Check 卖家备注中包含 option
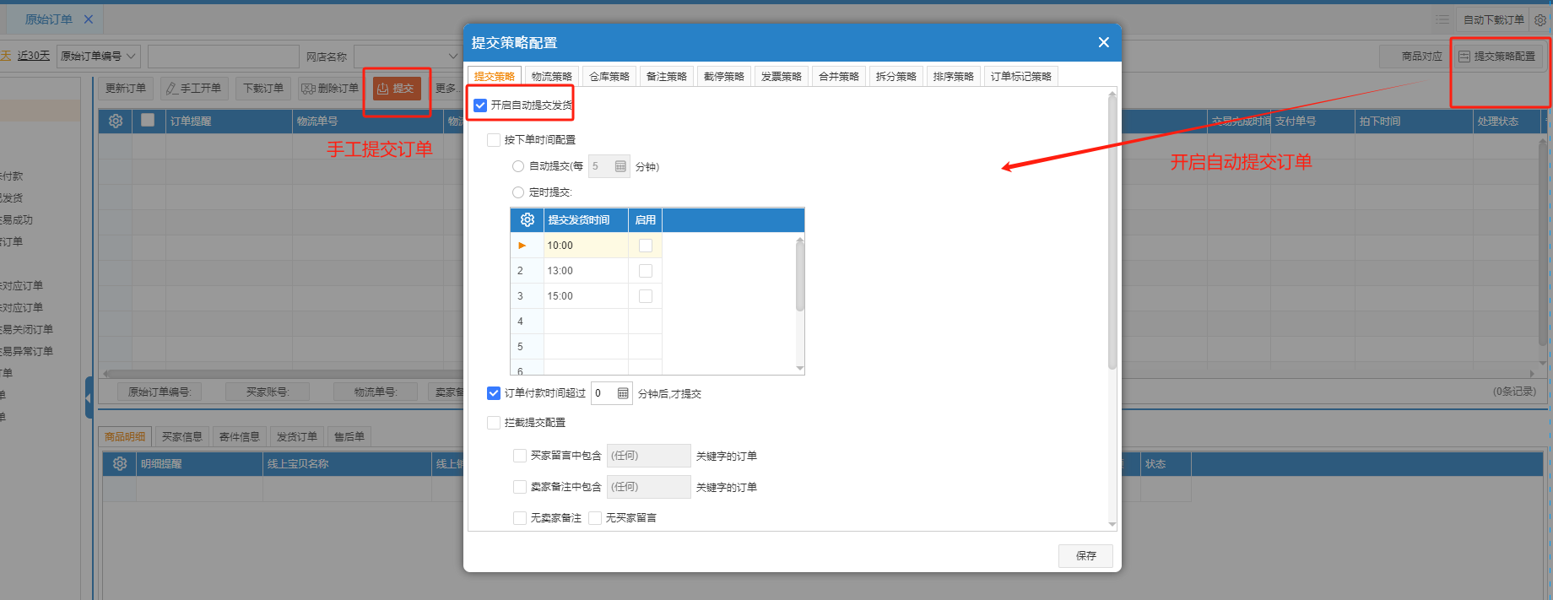1553x600 pixels. pyautogui.click(x=520, y=487)
